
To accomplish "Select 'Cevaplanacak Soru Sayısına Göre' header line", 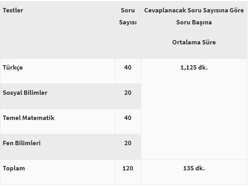I will 194,10.
